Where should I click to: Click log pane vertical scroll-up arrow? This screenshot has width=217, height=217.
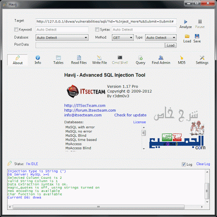(x=207, y=172)
